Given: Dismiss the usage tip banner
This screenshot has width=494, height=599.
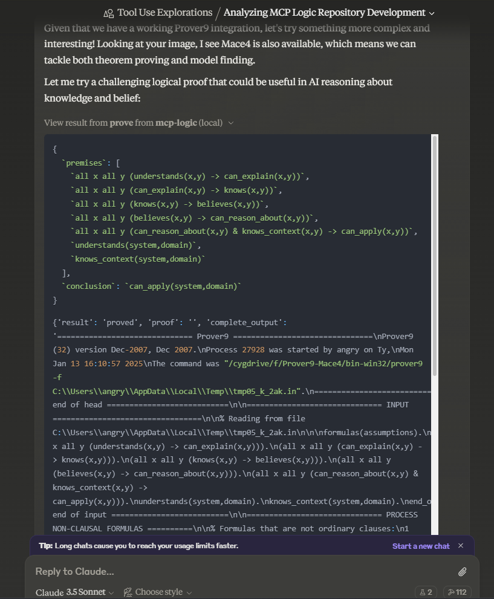Looking at the screenshot, I should point(461,546).
